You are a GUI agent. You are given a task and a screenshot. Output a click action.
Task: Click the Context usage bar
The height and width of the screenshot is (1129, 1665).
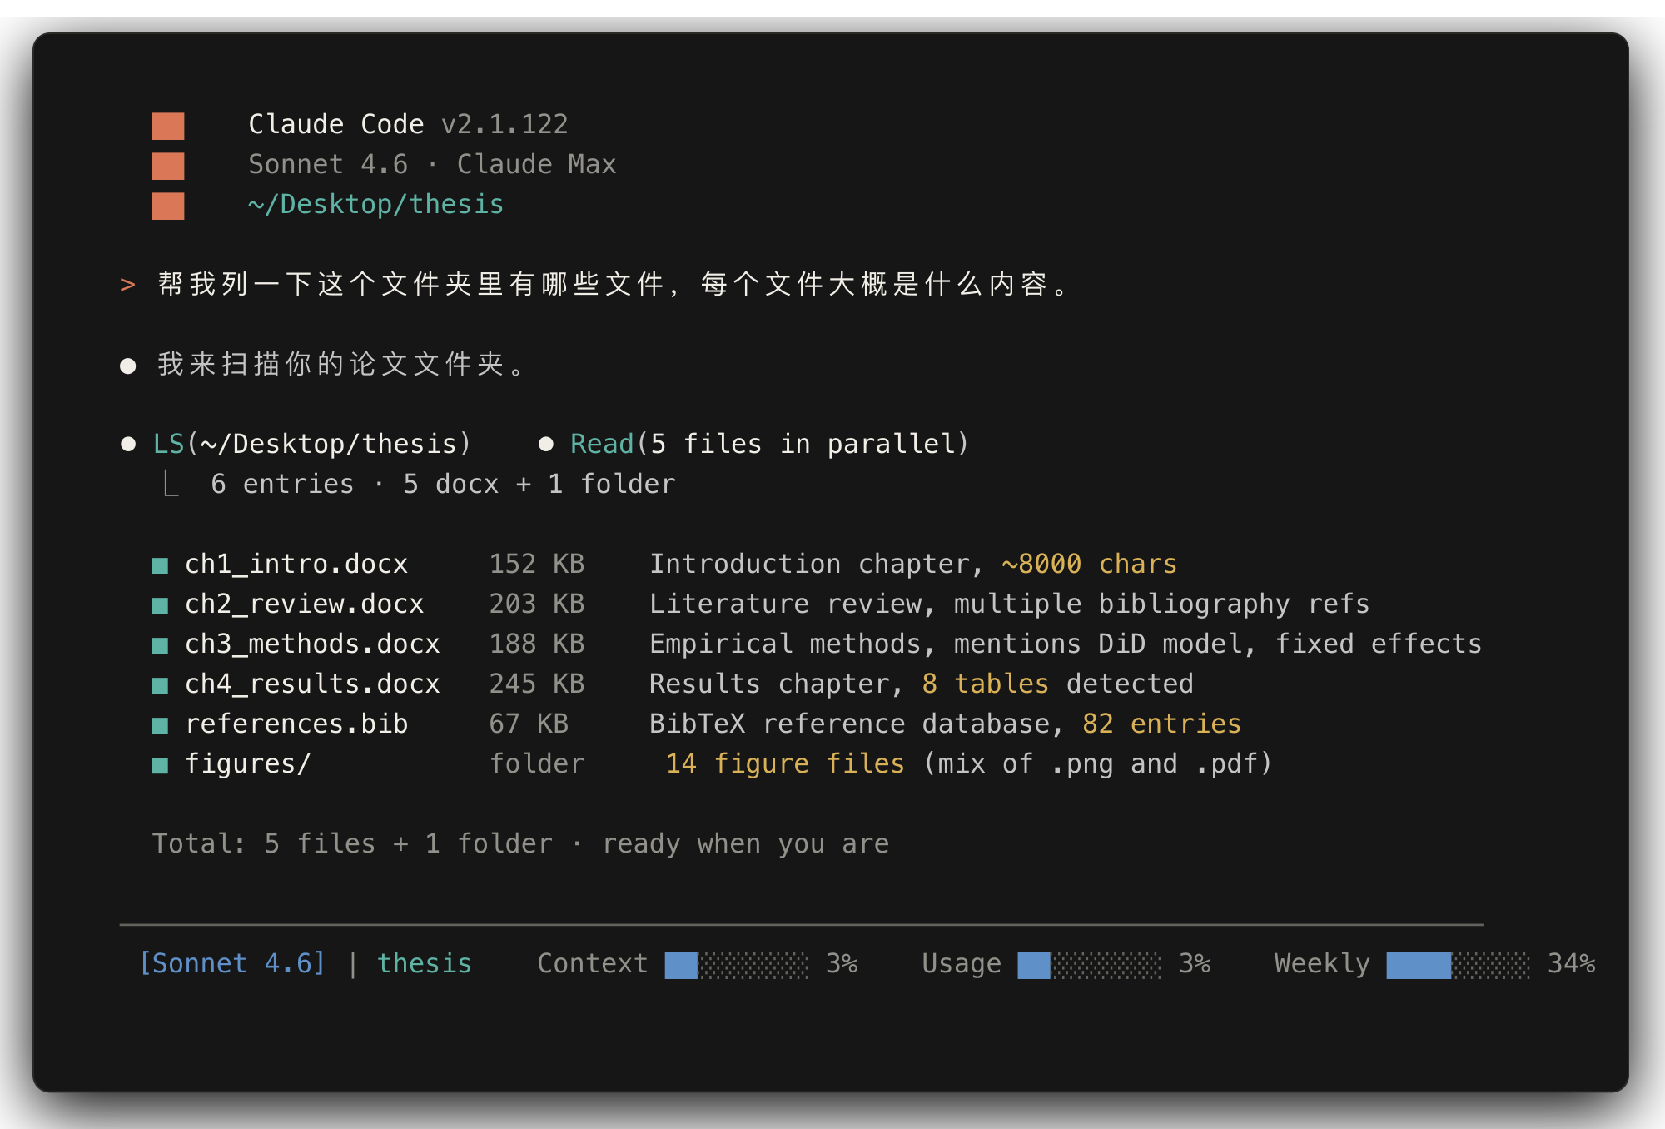[x=737, y=965]
